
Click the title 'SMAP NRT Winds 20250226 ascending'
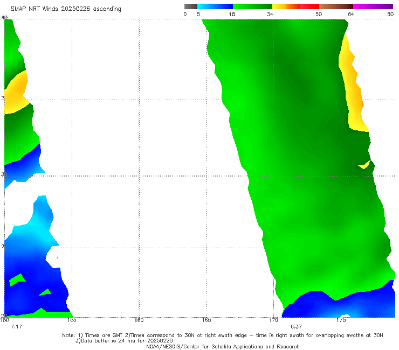pos(66,9)
